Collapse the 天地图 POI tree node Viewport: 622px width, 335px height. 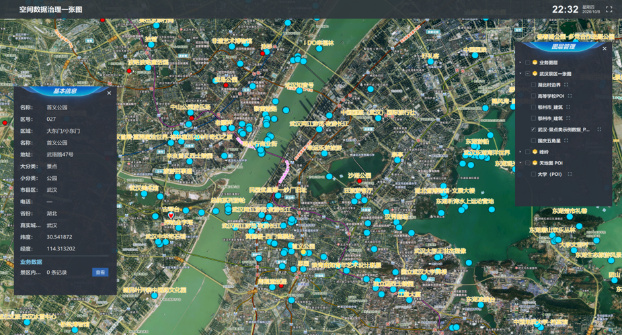(x=520, y=162)
